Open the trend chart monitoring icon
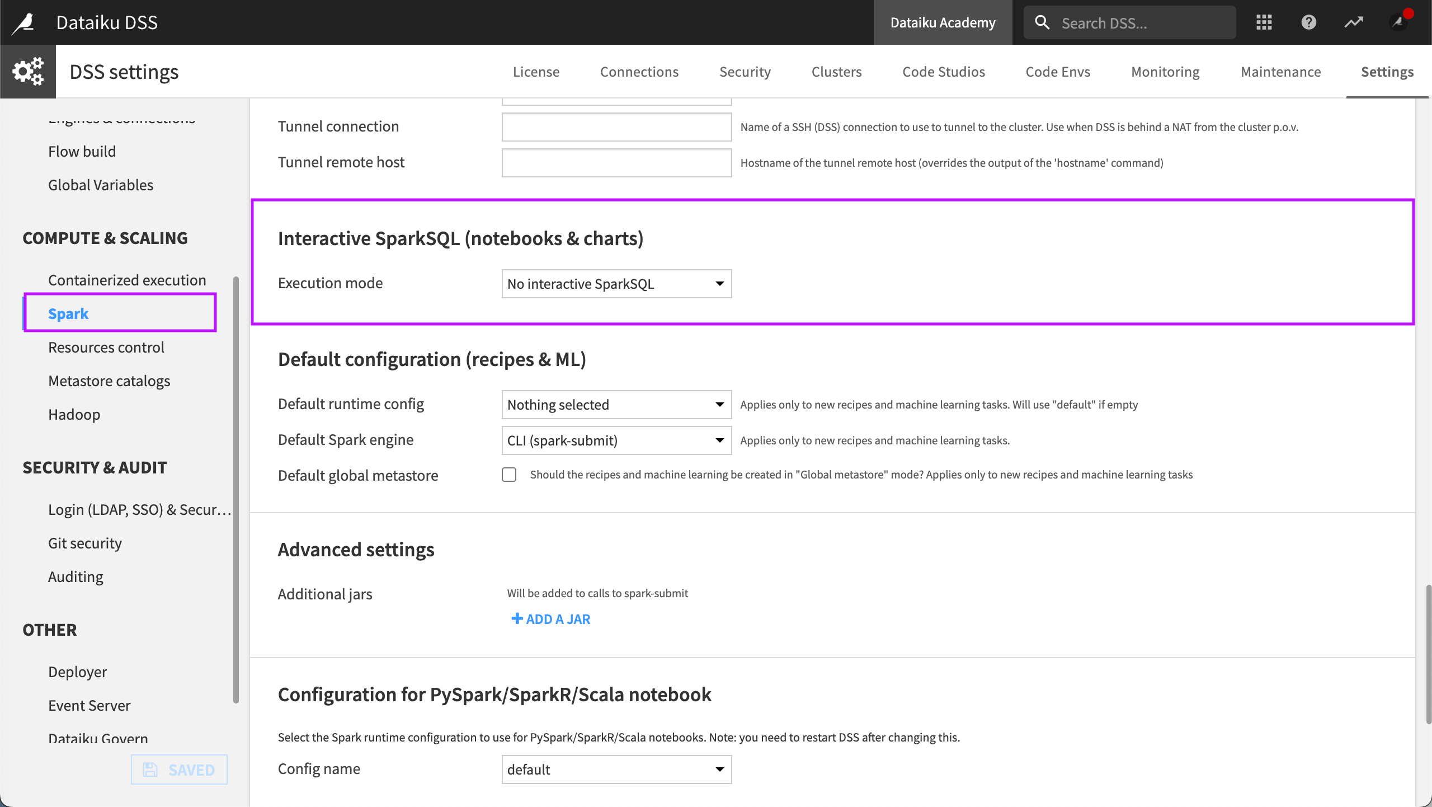The width and height of the screenshot is (1432, 807). click(x=1354, y=22)
